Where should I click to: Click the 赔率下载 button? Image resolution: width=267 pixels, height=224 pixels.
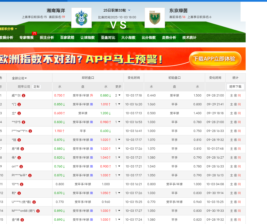pos(235,86)
